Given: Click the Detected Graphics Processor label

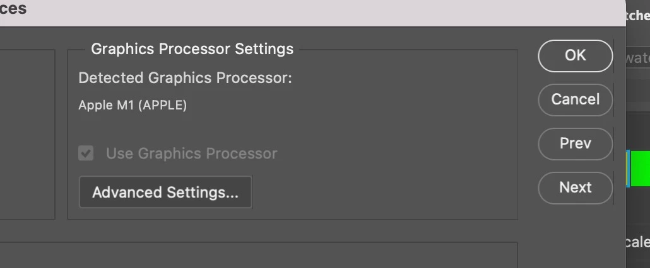Looking at the screenshot, I should coord(185,78).
